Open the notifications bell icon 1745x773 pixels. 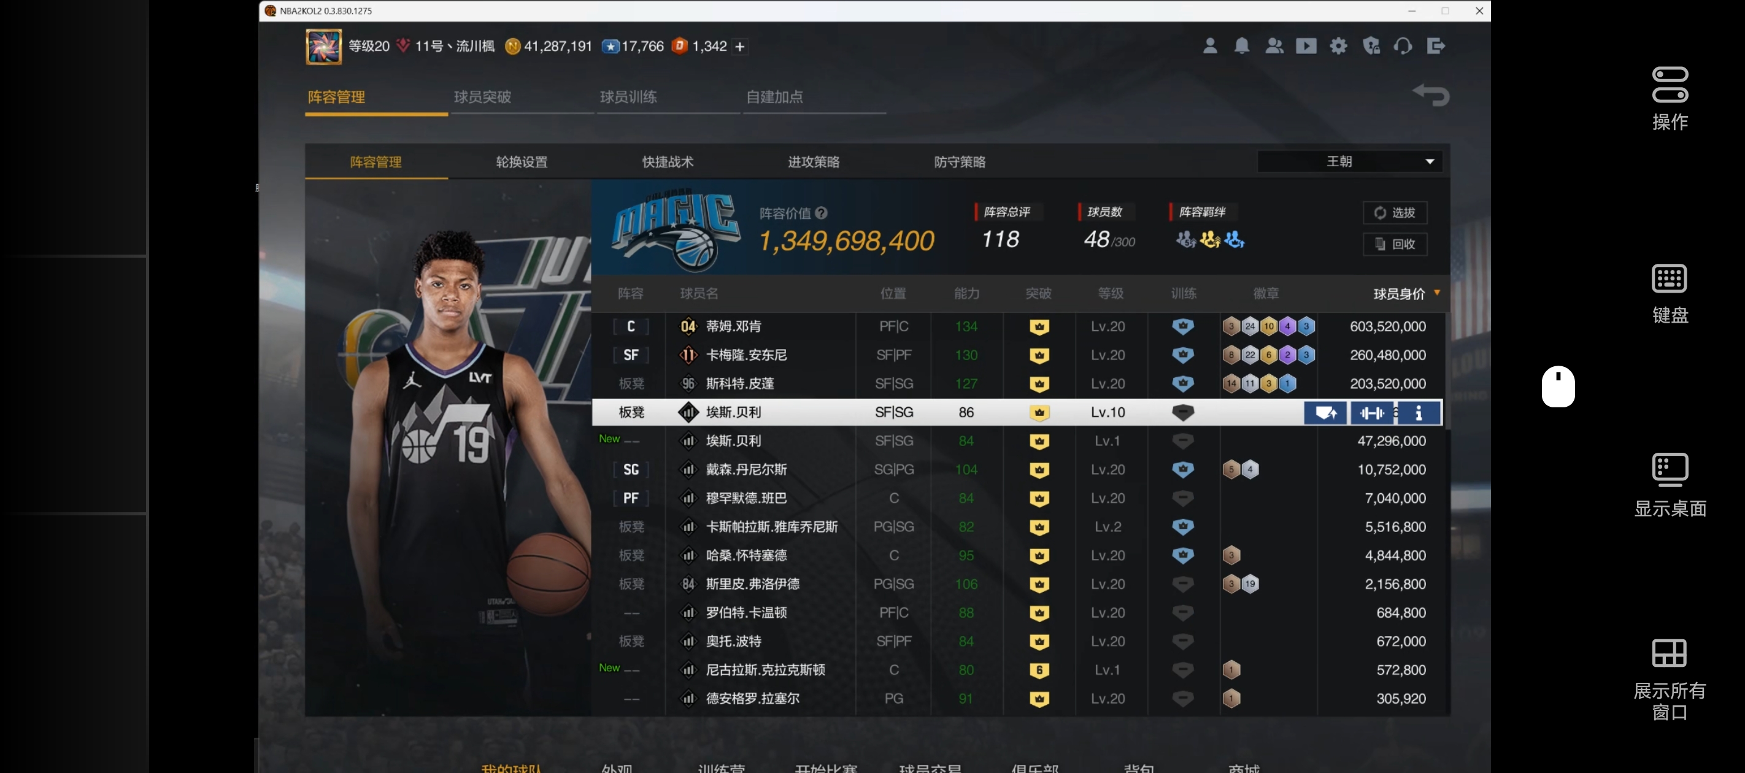pos(1241,46)
